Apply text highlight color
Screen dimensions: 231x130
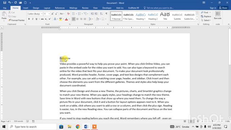click(x=61, y=19)
